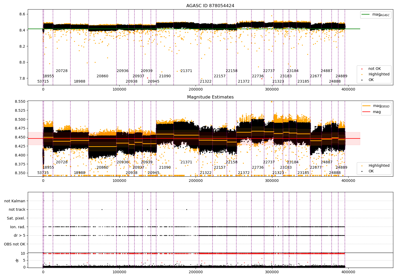Click OBSID label 21372 in the top plot
Screen dimensions: 397x278
tap(244, 81)
